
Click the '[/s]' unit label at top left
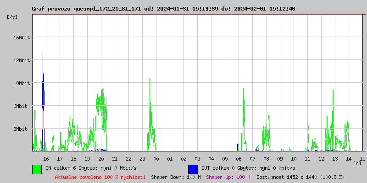pos(12,17)
